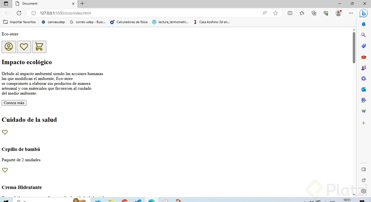
Task: Open the sidebar Shopping tag icon
Action: (364, 46)
